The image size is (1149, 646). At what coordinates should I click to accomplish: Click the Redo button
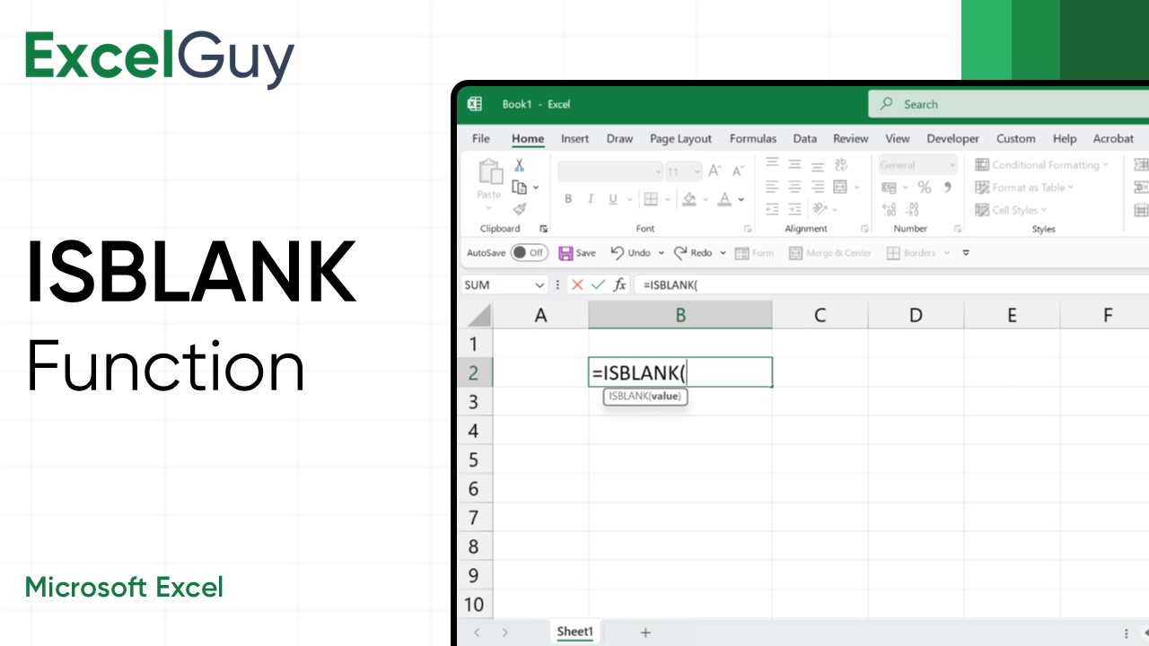tap(693, 253)
